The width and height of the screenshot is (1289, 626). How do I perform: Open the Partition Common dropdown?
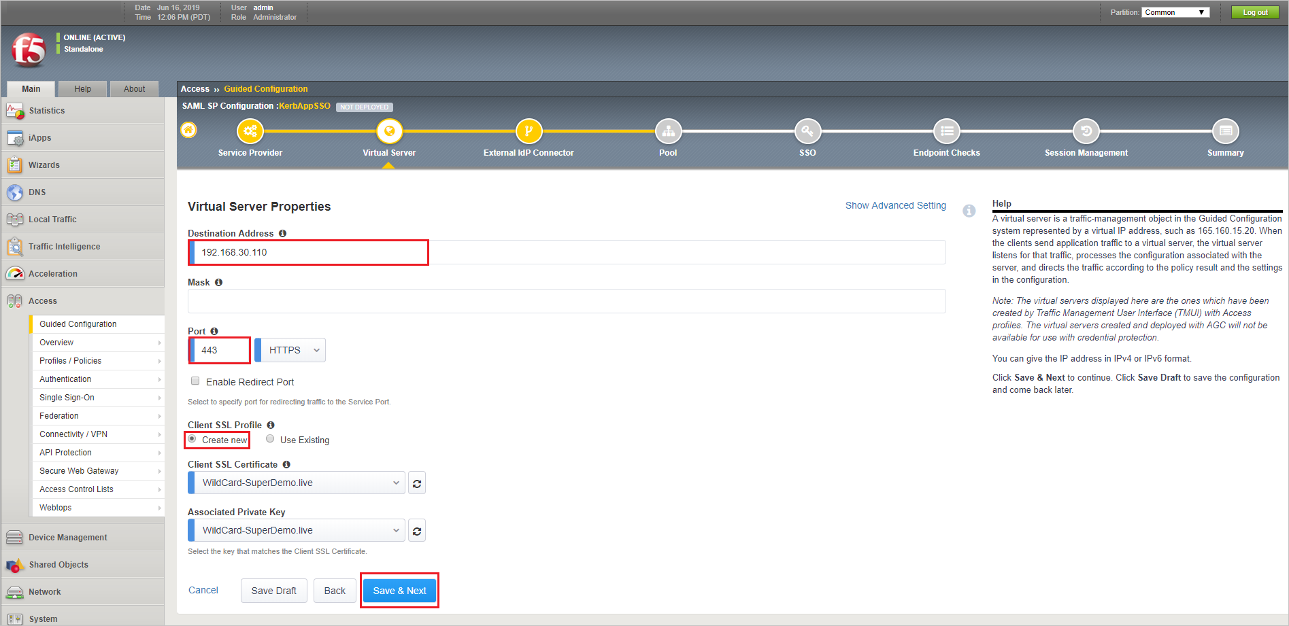pos(1175,12)
